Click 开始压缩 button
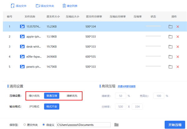Screen dimensions: 187x129 [175, 125]
